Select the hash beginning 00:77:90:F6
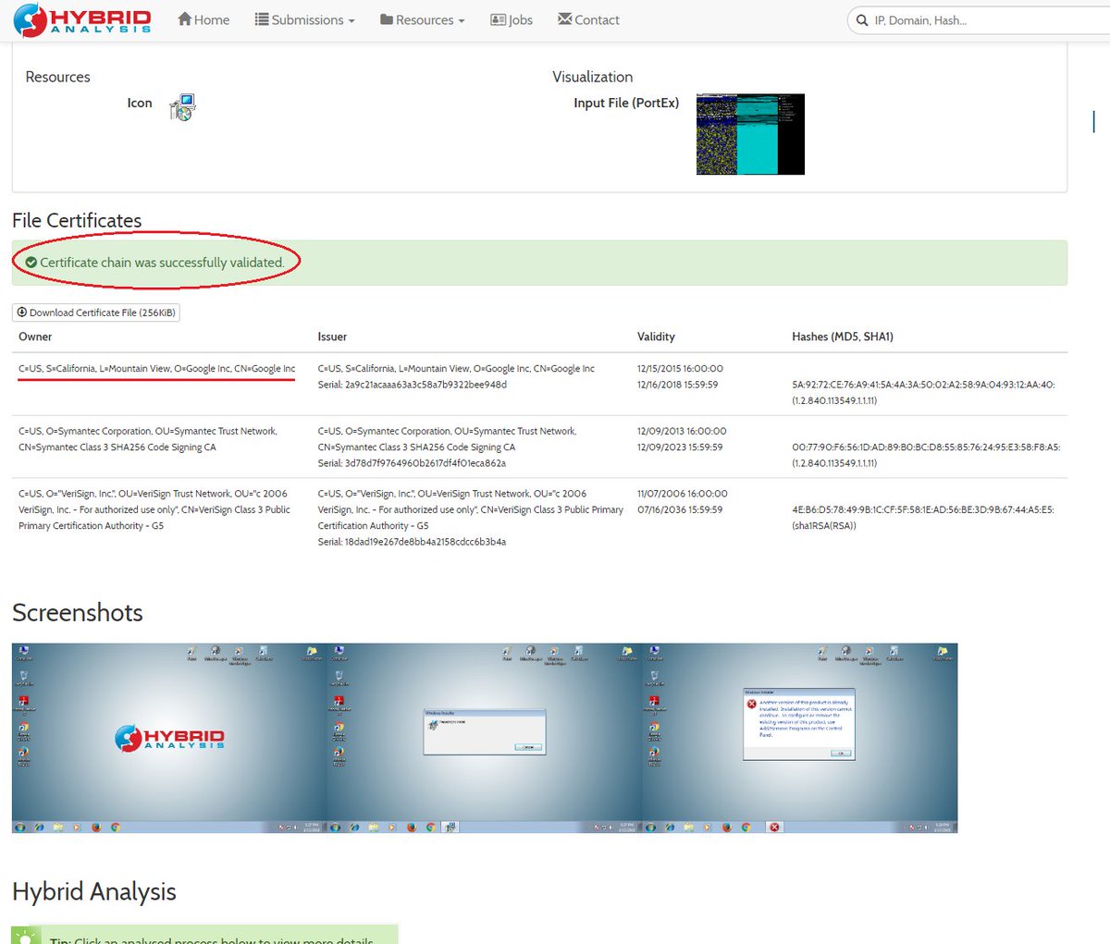Image resolution: width=1110 pixels, height=944 pixels. pyautogui.click(x=926, y=447)
